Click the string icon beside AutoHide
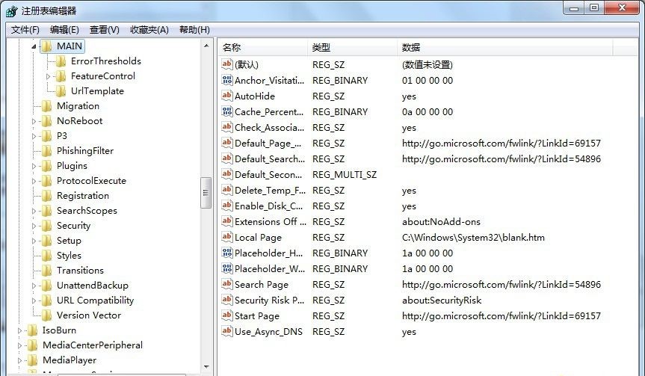This screenshot has height=376, width=645. pos(227,96)
